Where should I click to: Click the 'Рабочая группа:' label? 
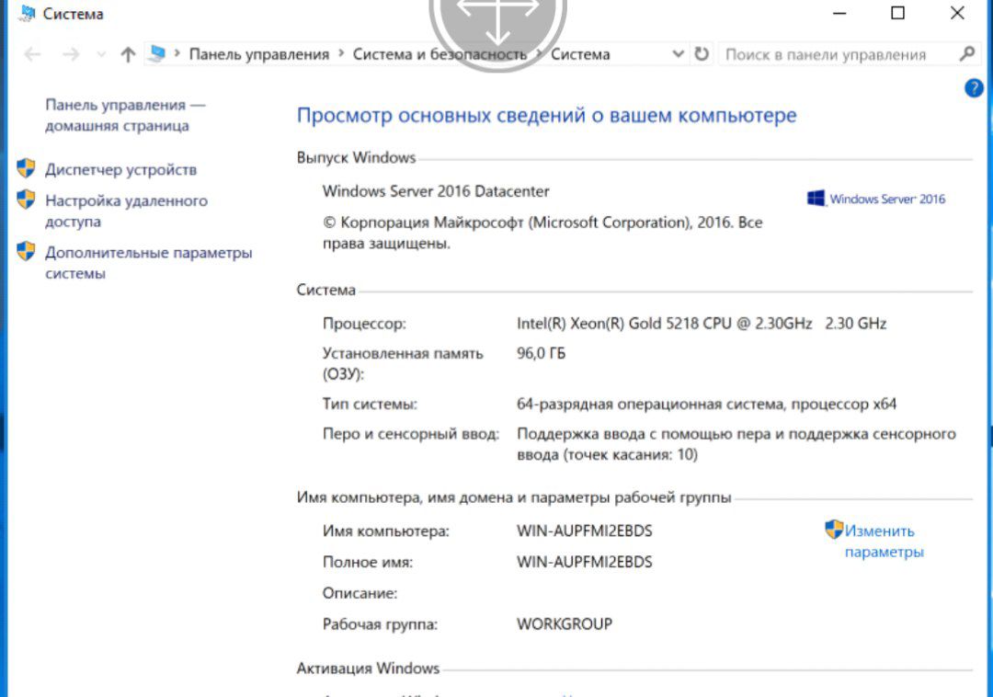pos(380,624)
